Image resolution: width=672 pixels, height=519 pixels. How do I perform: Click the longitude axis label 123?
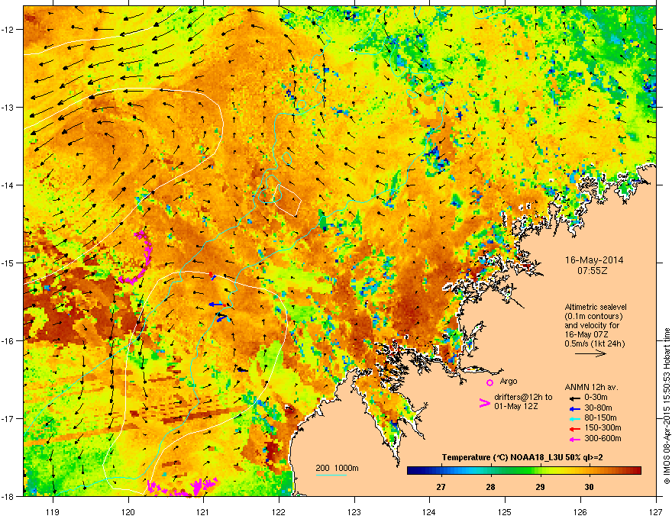coord(354,511)
